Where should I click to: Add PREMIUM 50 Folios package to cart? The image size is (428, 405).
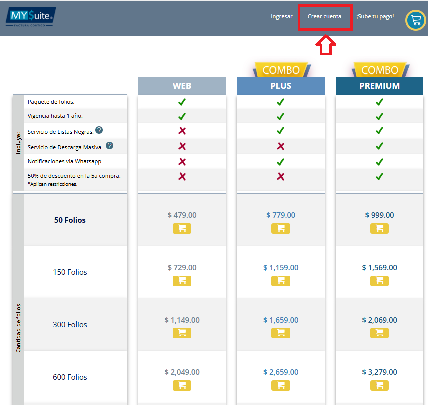click(379, 228)
